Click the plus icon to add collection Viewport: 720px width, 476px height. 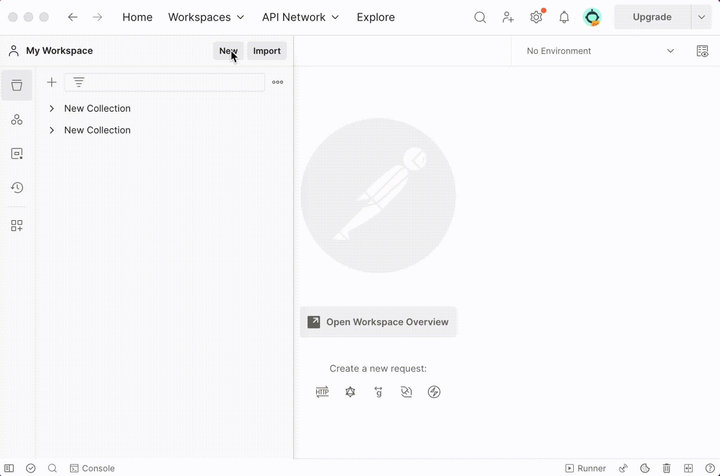coord(52,82)
